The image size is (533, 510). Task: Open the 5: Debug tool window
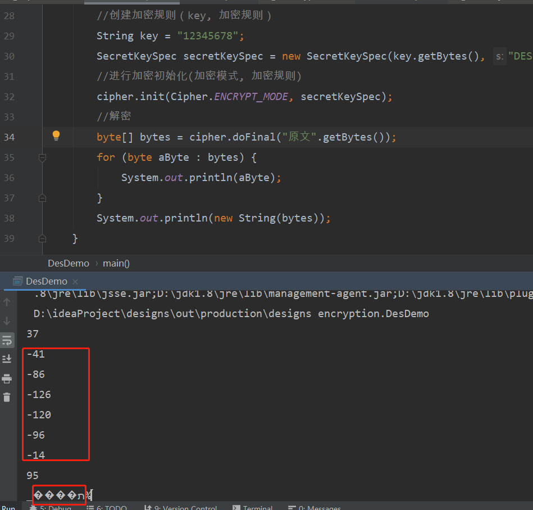(51, 507)
